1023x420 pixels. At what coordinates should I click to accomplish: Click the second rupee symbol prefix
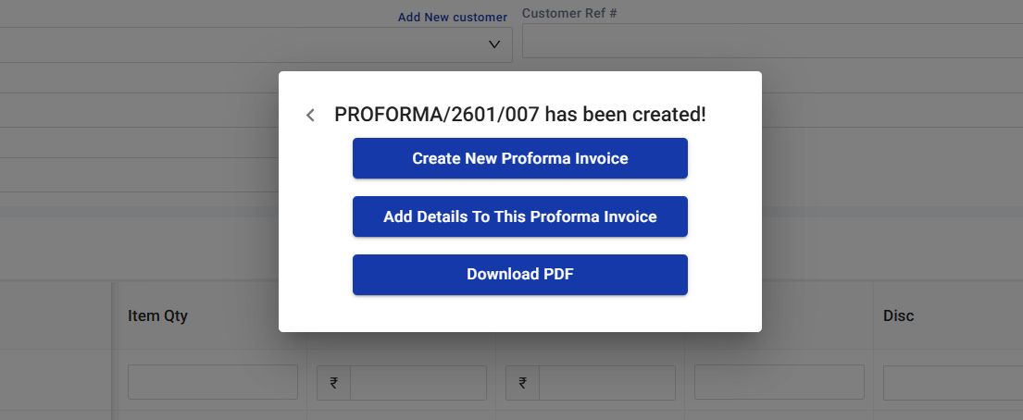(523, 383)
